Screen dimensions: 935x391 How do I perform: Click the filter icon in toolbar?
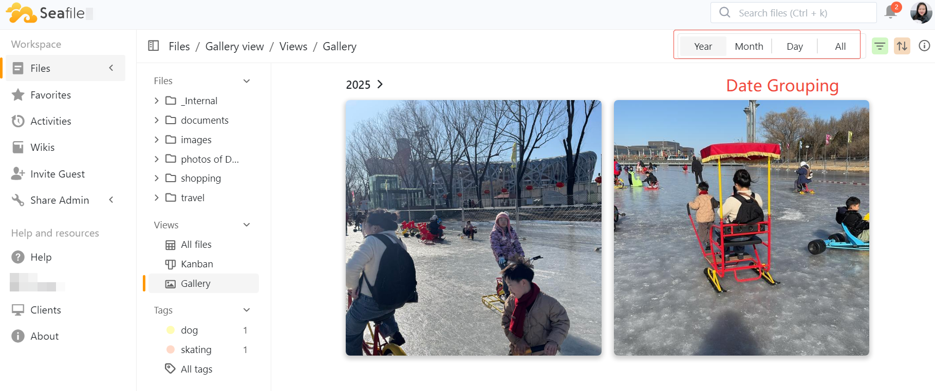click(880, 46)
